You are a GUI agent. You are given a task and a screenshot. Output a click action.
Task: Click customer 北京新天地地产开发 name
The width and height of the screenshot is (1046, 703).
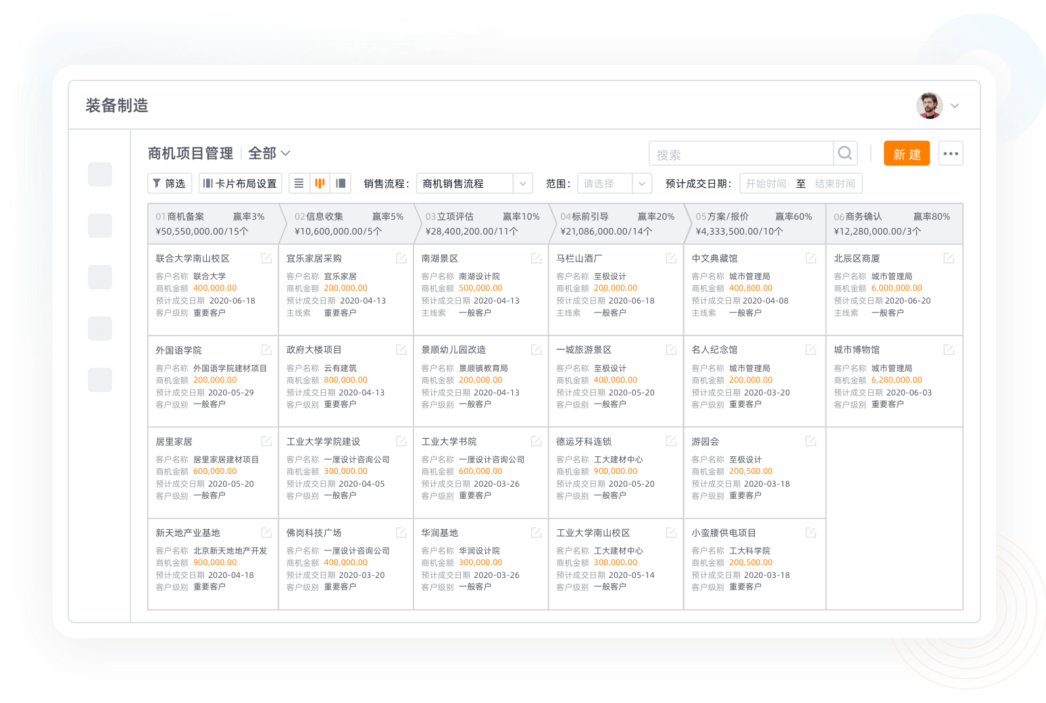[230, 551]
